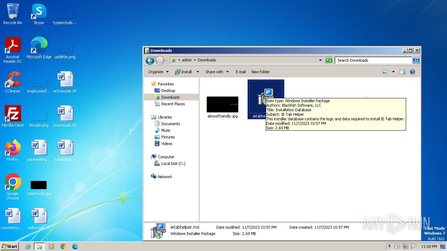Refresh the Downloads folder view
Screen dimensions: 447x251
pos(329,60)
